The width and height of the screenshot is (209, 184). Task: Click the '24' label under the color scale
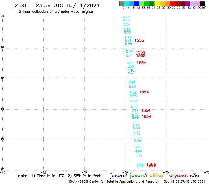click(x=158, y=8)
